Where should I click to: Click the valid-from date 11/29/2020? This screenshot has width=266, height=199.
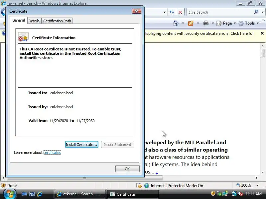pyautogui.click(x=59, y=121)
